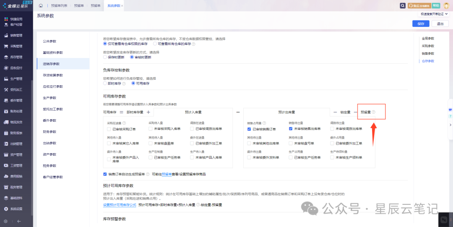Screen dimensions: 453x227
Task: Click the blue 保存 button
Action: [421, 24]
